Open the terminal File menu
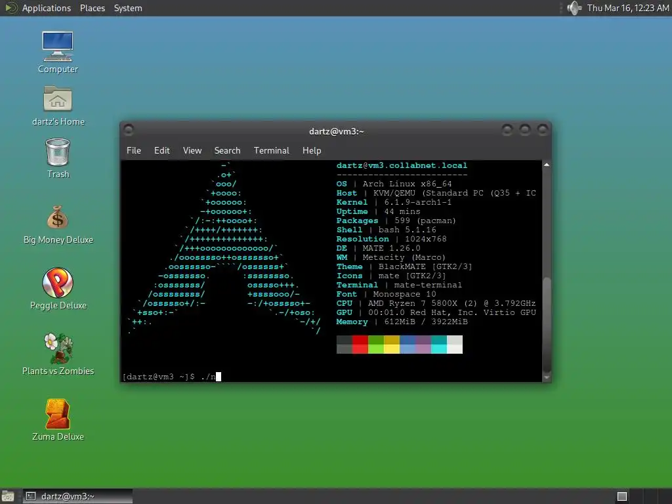672x504 pixels. coord(134,150)
